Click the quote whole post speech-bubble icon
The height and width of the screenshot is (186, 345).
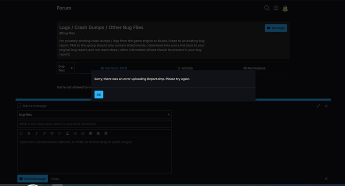coord(21,133)
